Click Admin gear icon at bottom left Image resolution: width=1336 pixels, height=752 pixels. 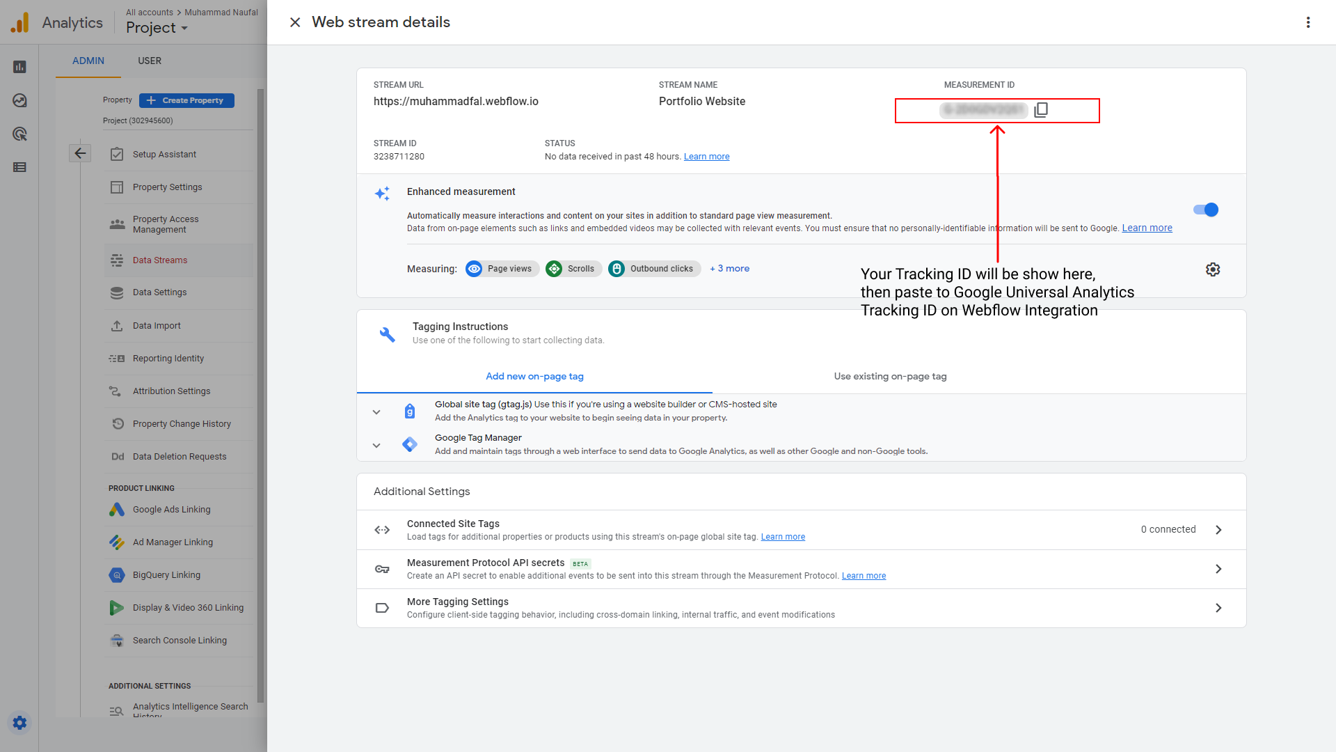(x=19, y=723)
